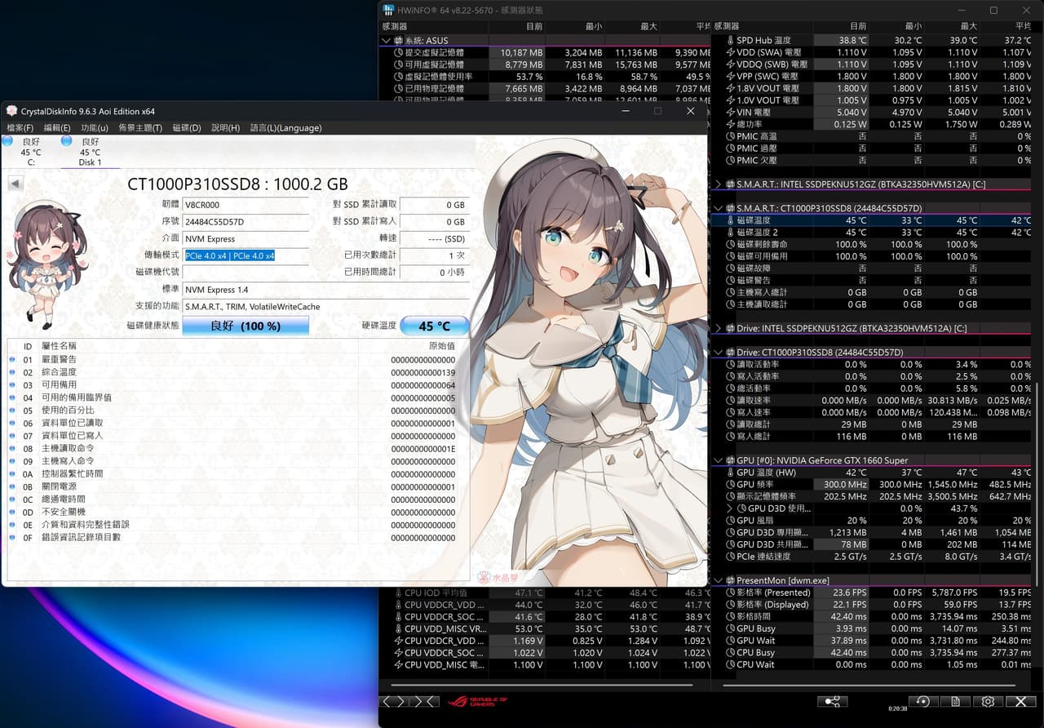Click the back arrow in CrystalDiskInfo
Screen dimensions: 1044x728
point(14,183)
